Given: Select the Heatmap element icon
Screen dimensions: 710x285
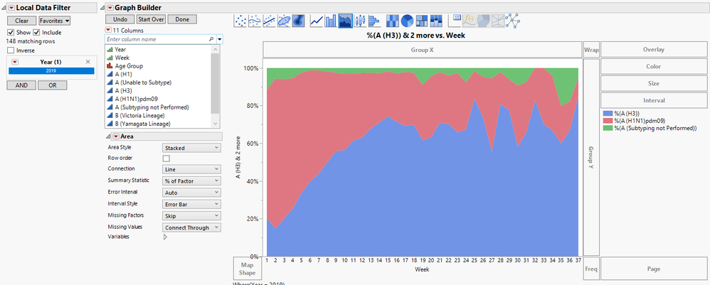Looking at the screenshot, I should [x=393, y=21].
